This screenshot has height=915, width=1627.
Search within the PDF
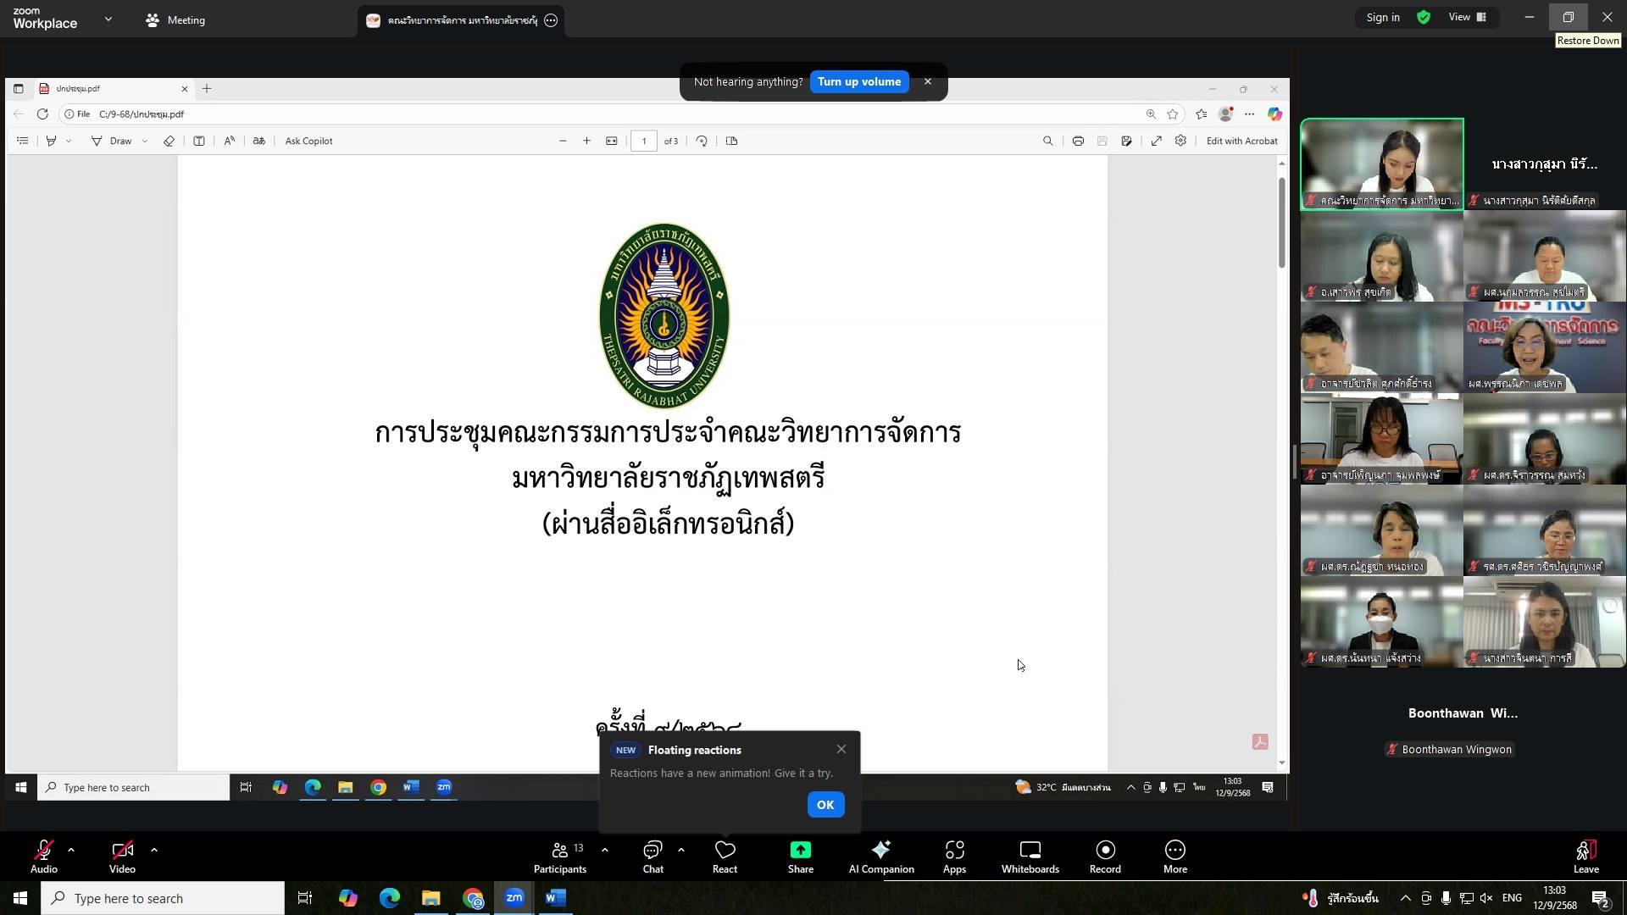coord(1048,141)
